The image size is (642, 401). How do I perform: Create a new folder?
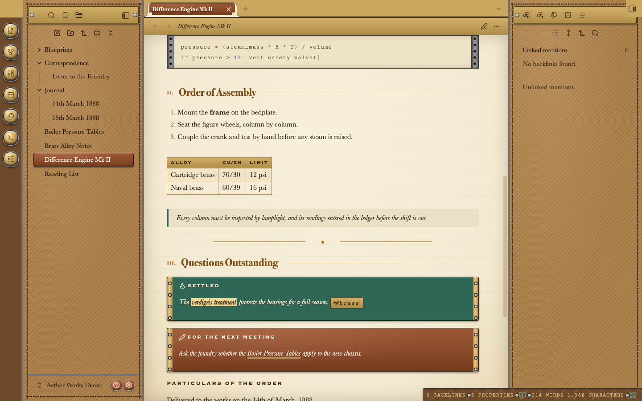coord(70,33)
